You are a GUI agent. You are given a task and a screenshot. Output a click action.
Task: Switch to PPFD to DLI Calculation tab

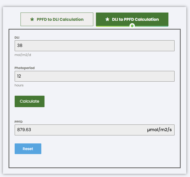(57, 19)
